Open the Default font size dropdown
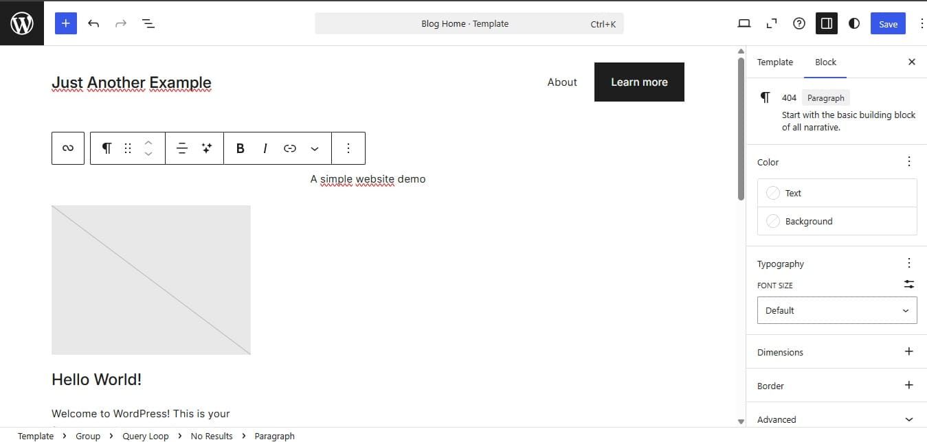 (x=836, y=310)
